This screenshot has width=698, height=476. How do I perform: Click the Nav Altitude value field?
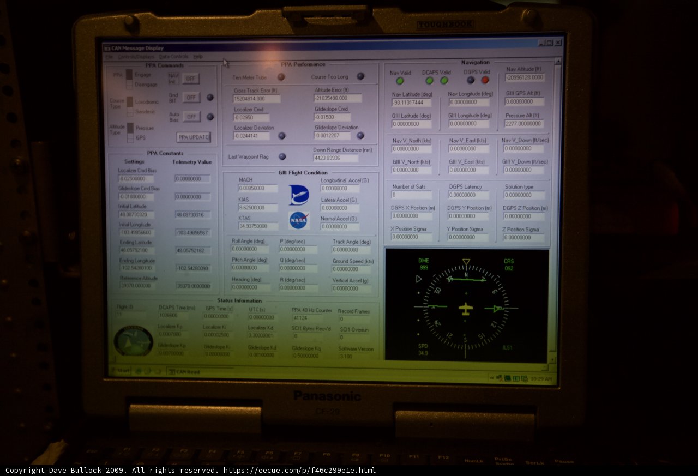pyautogui.click(x=525, y=78)
